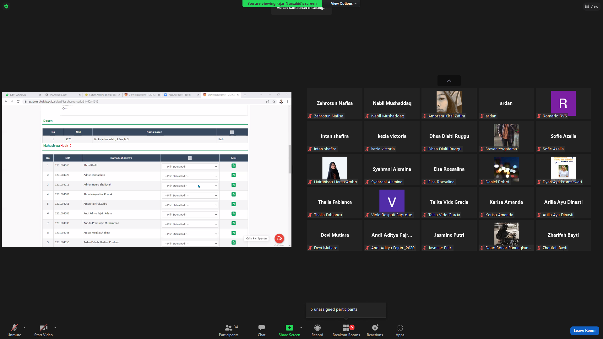Click the save icon for Abdul Kadir
This screenshot has height=339, width=603.
(234, 165)
